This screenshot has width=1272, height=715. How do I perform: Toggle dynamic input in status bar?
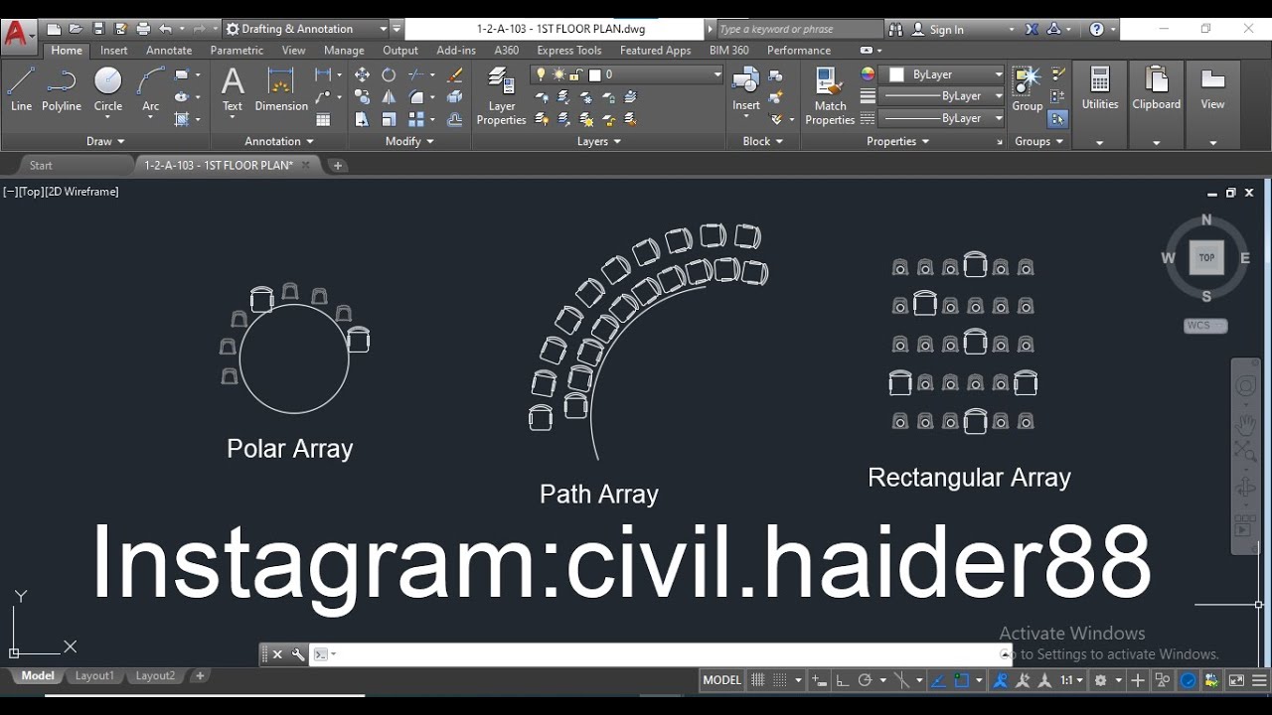click(820, 680)
